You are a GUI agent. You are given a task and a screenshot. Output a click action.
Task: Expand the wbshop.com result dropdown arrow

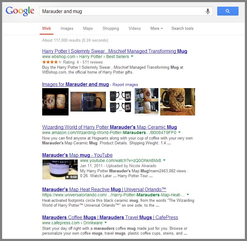(x=132, y=56)
